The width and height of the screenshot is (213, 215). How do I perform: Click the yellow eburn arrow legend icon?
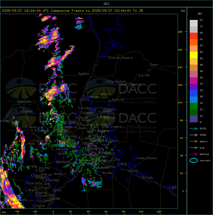click(x=194, y=141)
